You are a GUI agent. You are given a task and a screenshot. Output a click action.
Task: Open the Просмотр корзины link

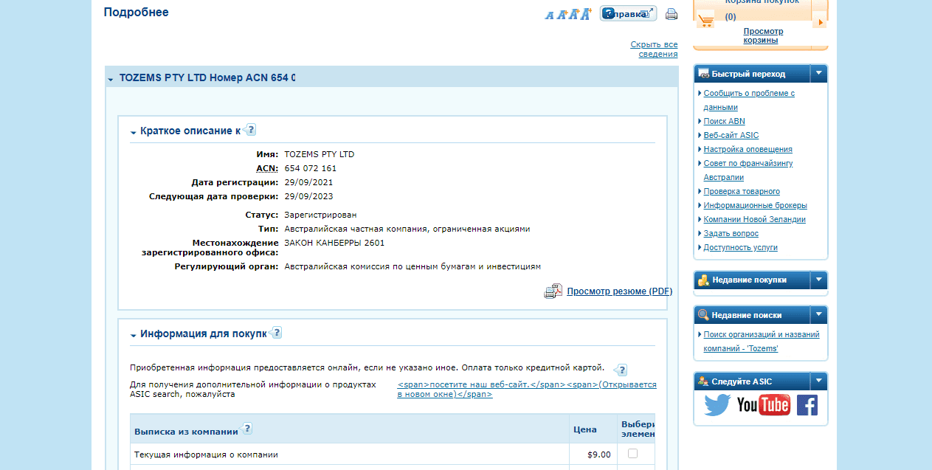pos(763,35)
